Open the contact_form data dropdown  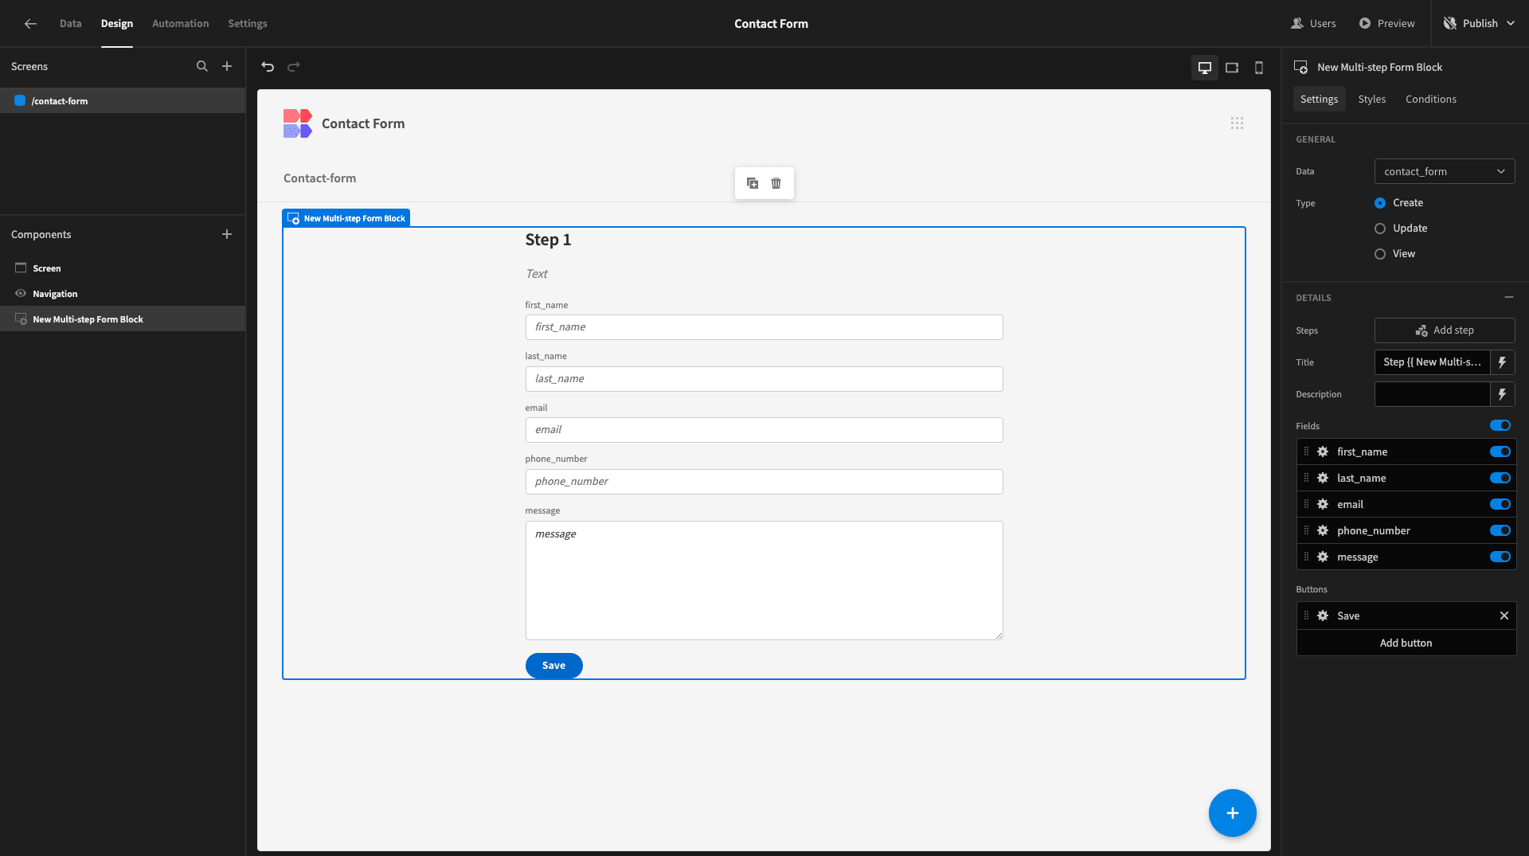[1445, 171]
